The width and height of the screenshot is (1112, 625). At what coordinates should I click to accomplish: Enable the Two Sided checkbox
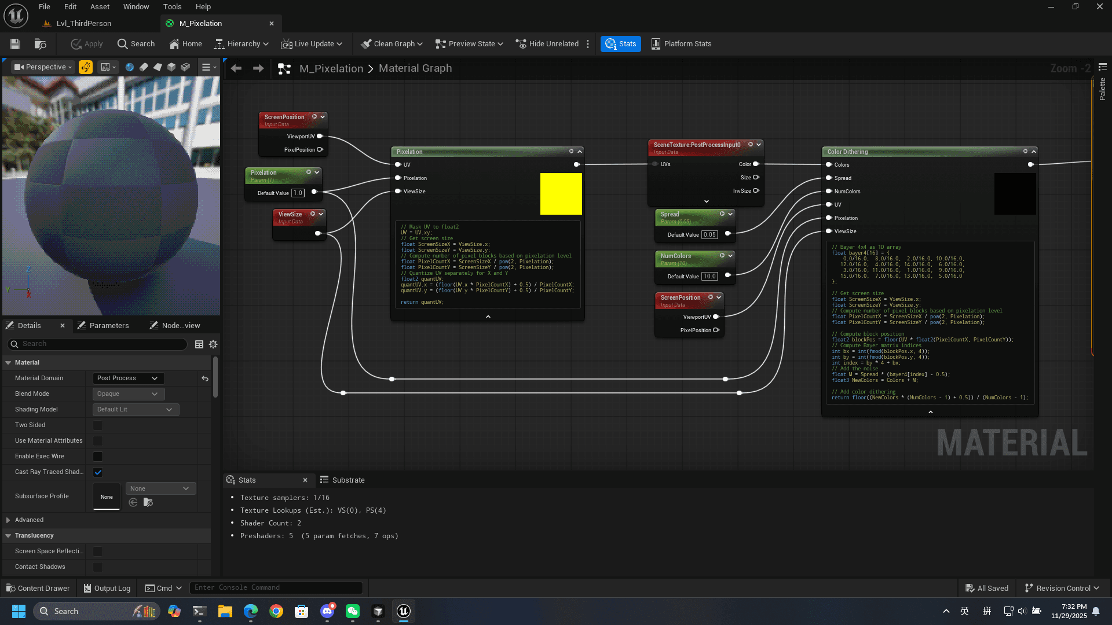point(97,425)
